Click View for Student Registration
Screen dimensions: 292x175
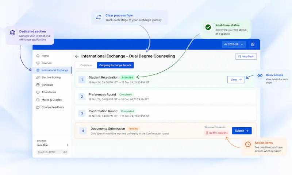point(236,79)
